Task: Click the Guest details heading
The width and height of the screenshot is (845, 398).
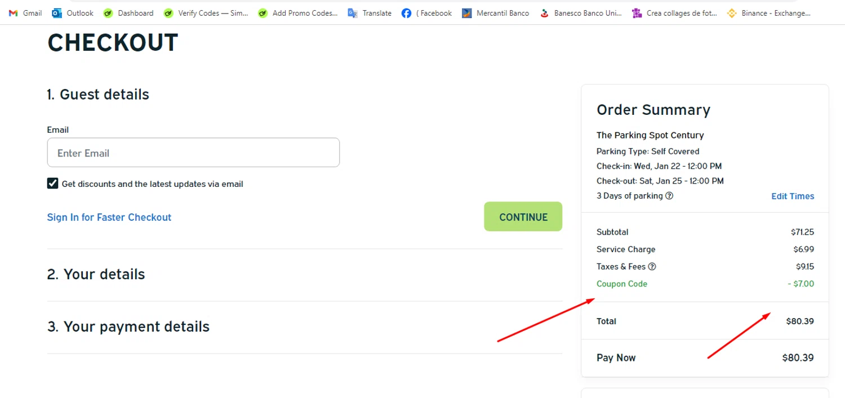Action: click(98, 94)
